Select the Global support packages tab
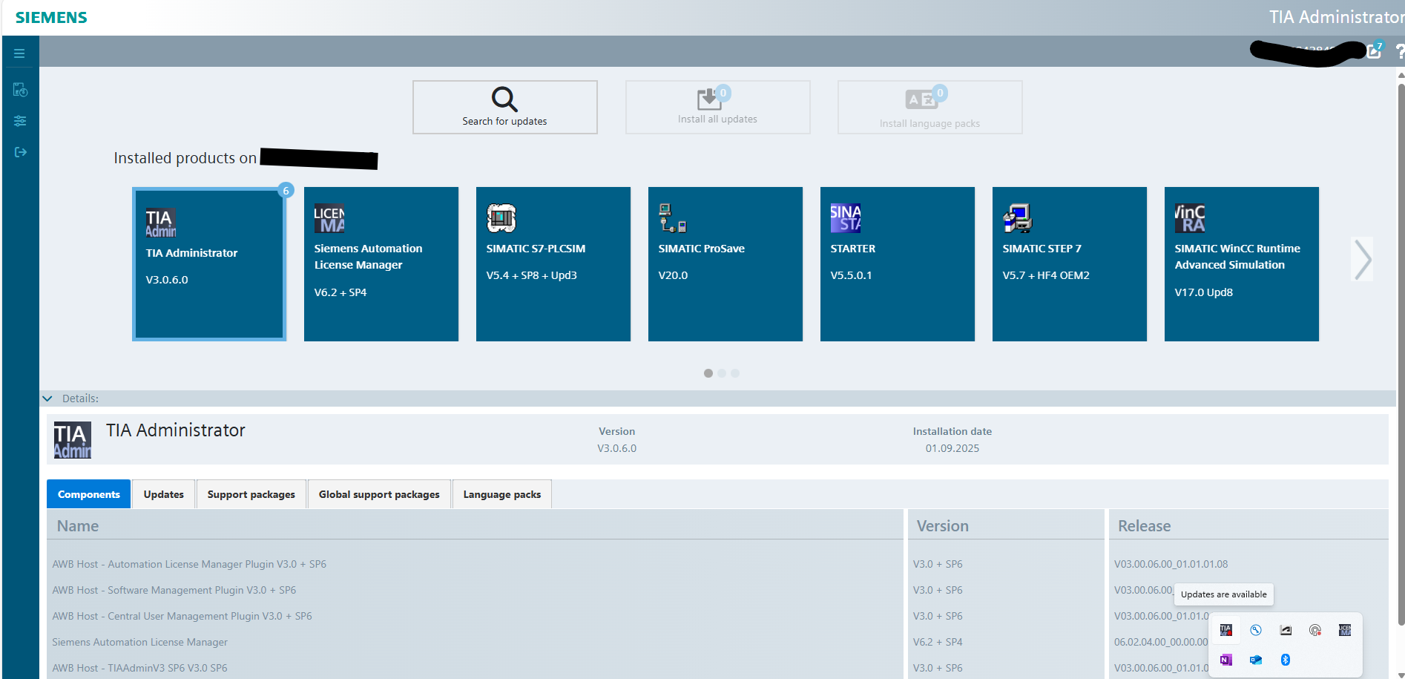The width and height of the screenshot is (1405, 679). point(379,494)
